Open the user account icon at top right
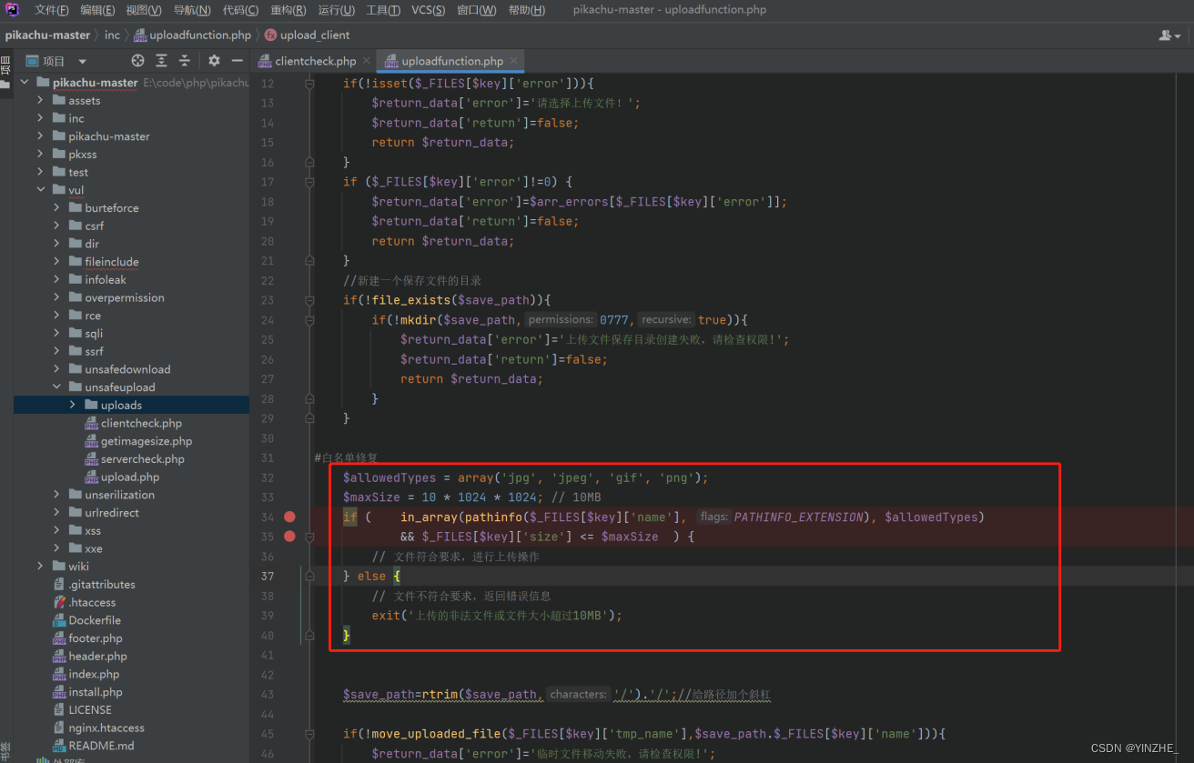Screen dimensions: 1194x763 point(1169,35)
